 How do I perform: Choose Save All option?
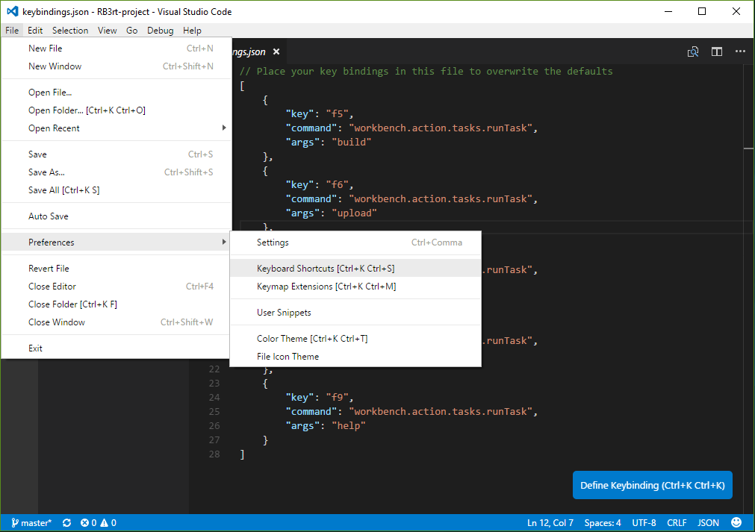coord(116,190)
